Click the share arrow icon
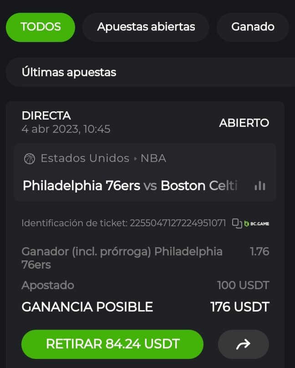This screenshot has width=295, height=368. click(243, 344)
